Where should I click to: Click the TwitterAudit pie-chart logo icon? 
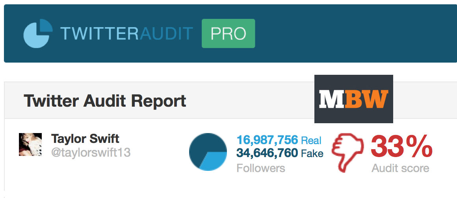[38, 33]
